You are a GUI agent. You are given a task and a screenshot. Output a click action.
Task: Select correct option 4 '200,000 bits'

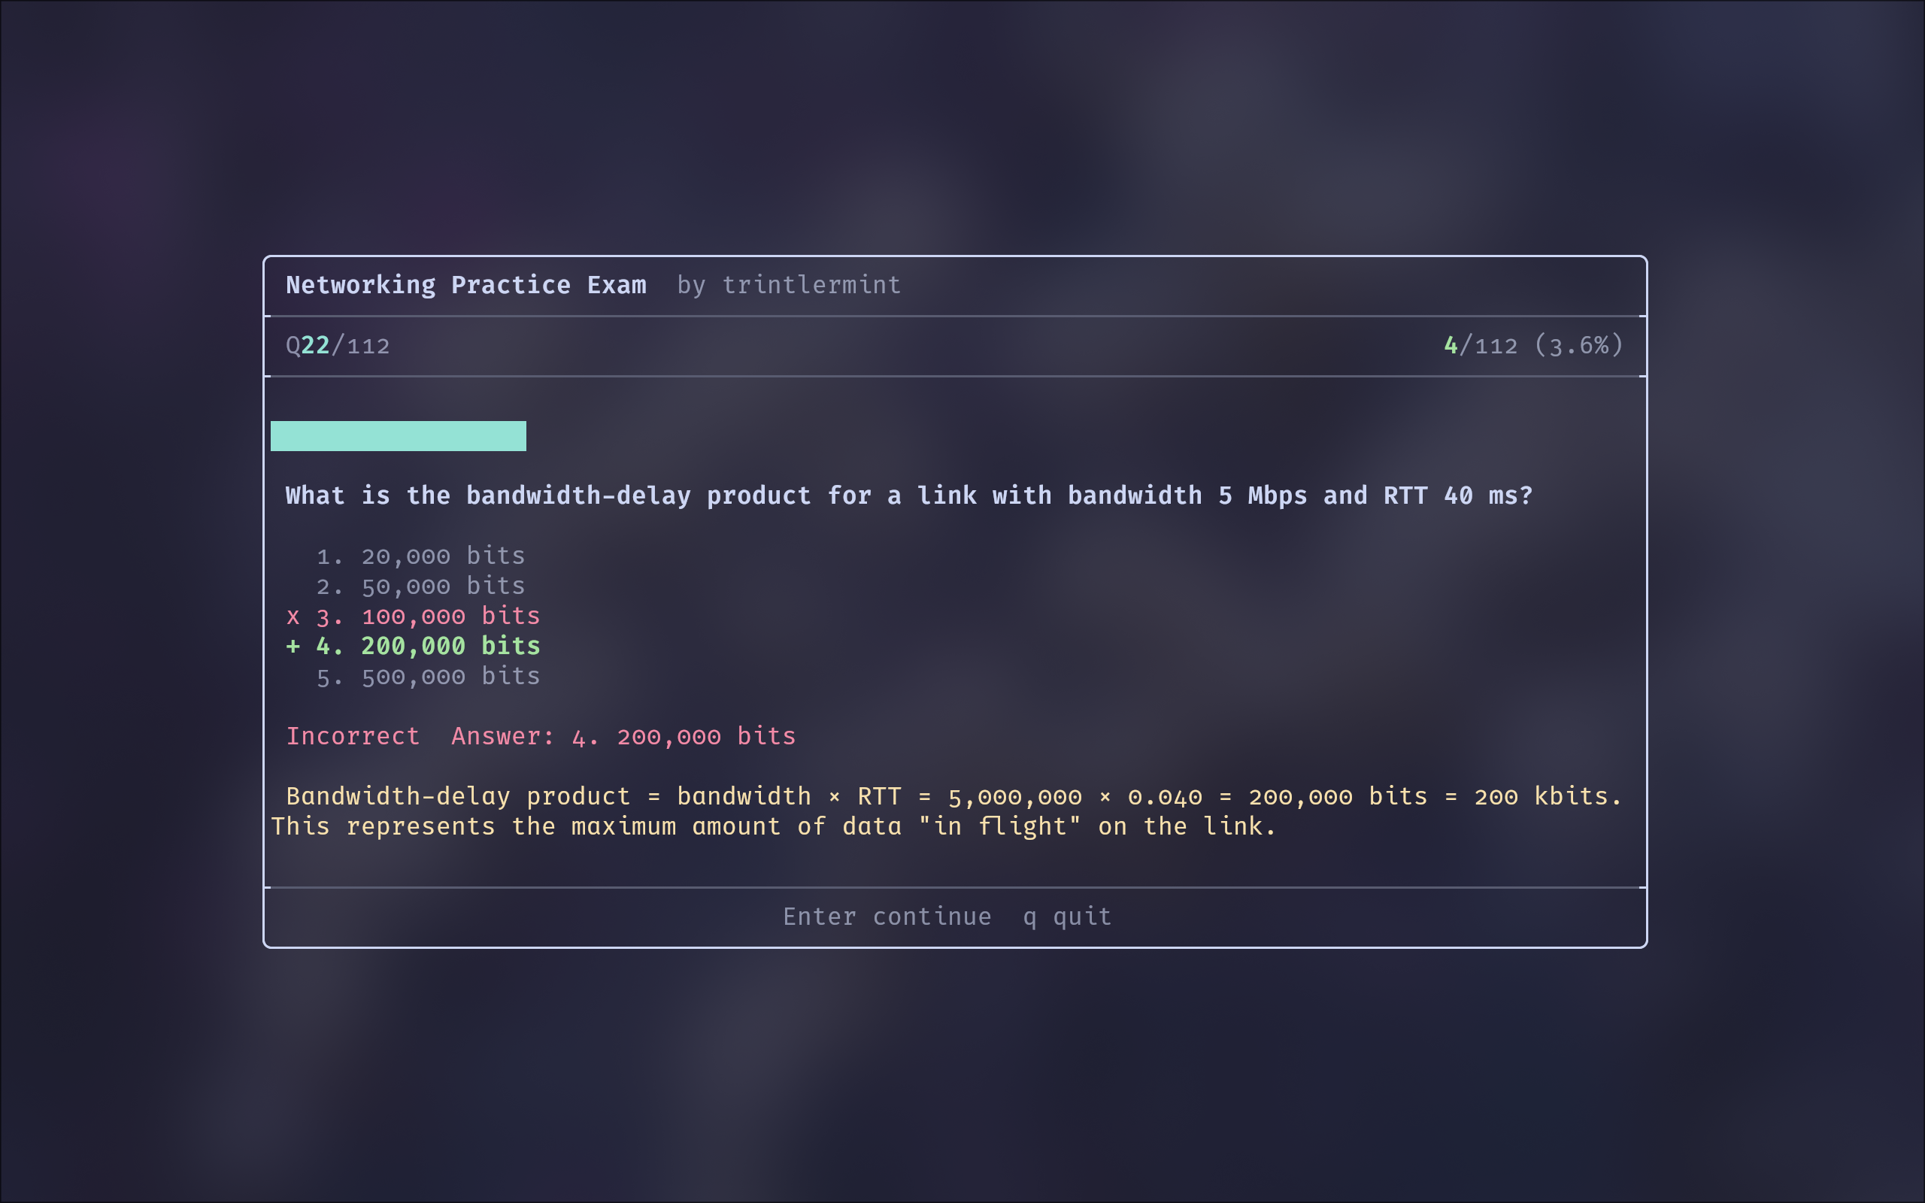click(x=450, y=646)
